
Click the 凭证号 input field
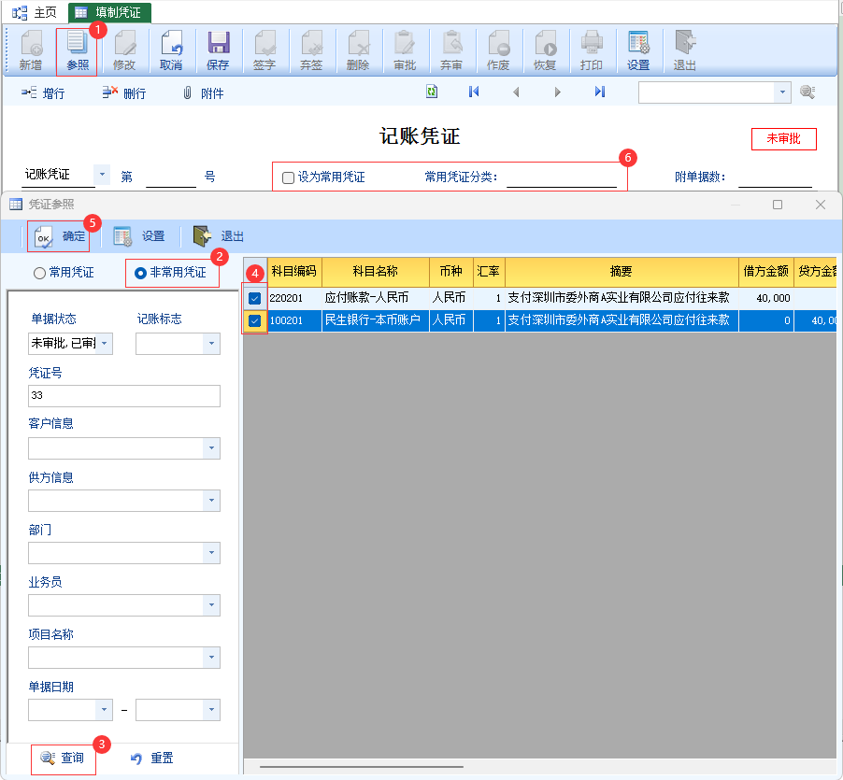[124, 396]
